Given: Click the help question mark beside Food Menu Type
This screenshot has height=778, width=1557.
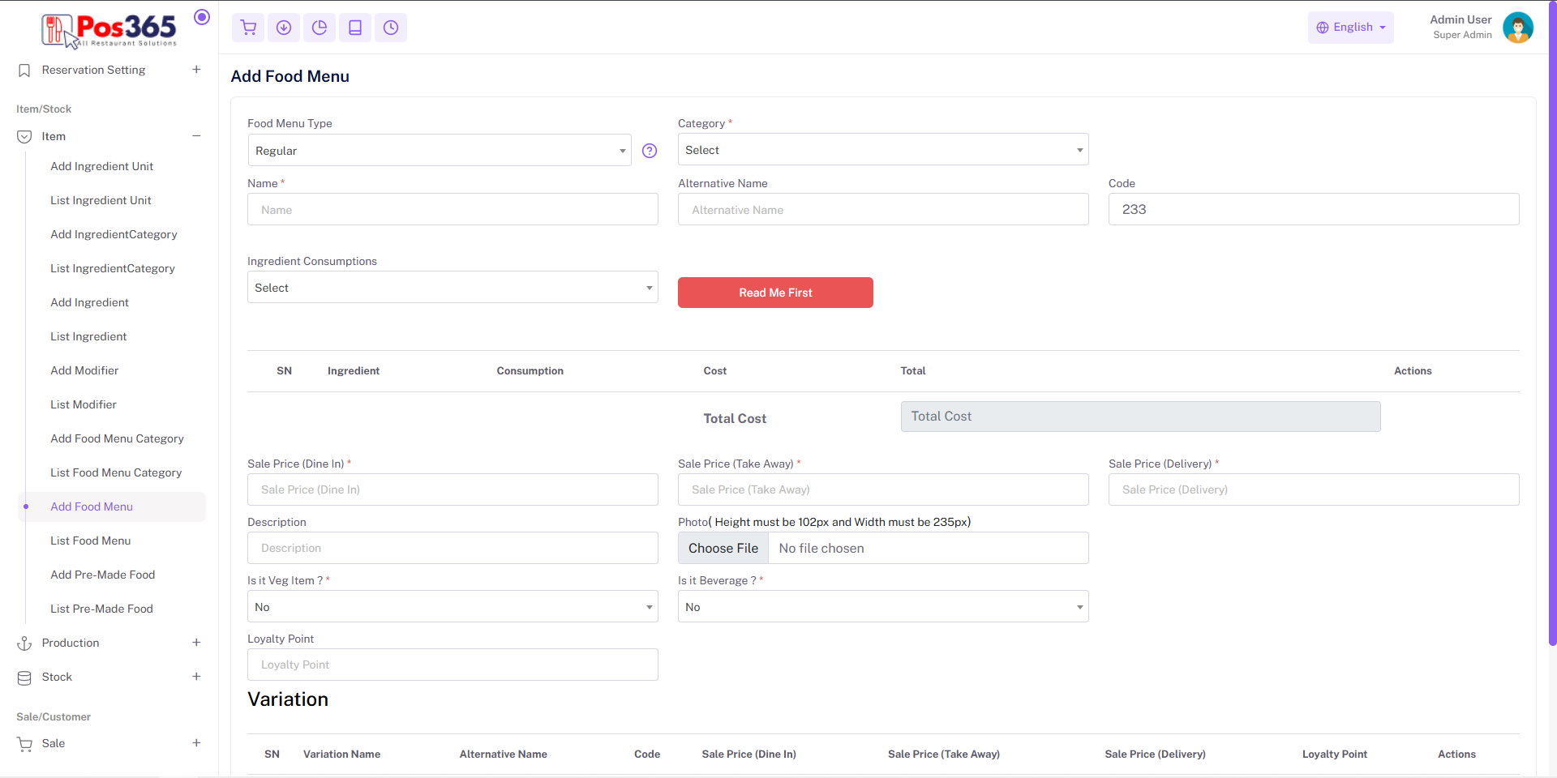Looking at the screenshot, I should pyautogui.click(x=650, y=151).
